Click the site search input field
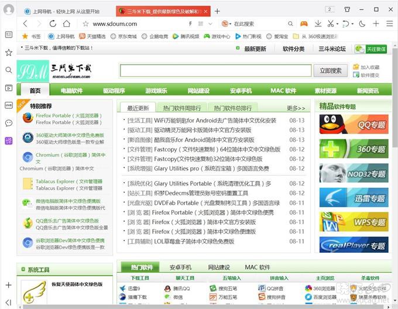This screenshot has height=309, width=398. click(x=216, y=71)
